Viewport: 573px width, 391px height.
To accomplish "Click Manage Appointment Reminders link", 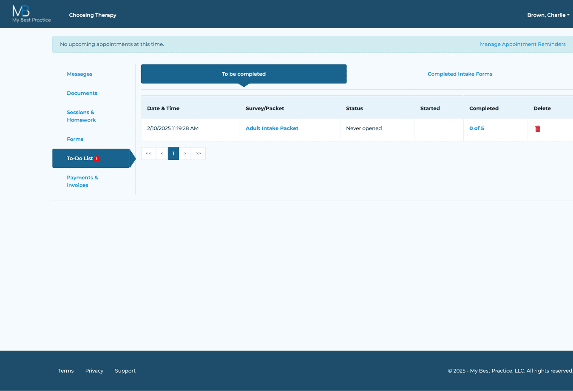I will click(x=522, y=44).
